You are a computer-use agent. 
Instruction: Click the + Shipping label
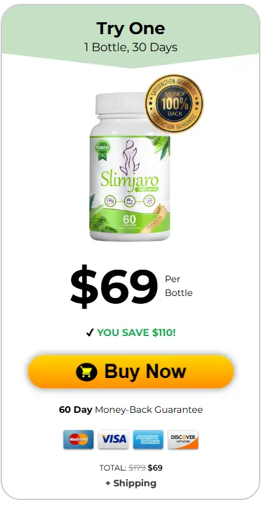pos(131,483)
